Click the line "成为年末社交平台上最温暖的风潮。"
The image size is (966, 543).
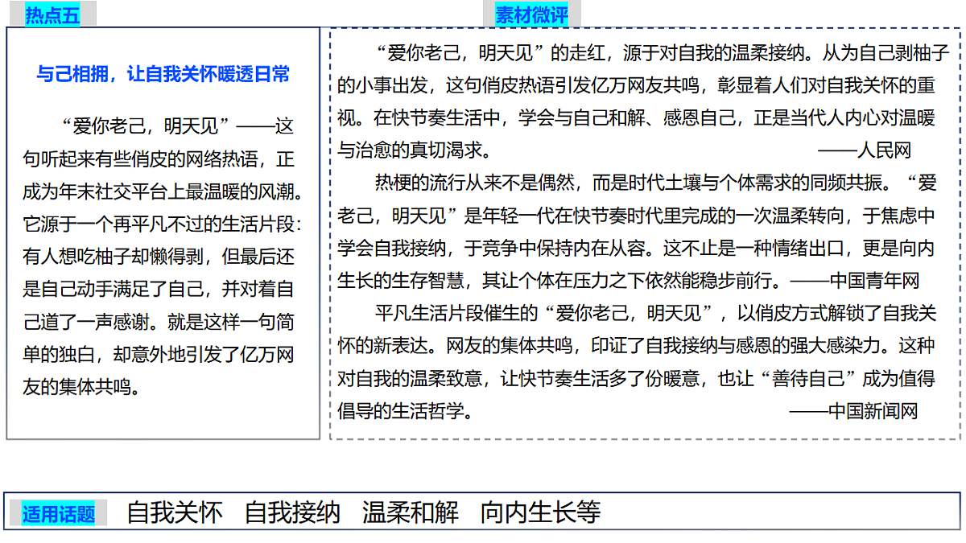point(163,191)
